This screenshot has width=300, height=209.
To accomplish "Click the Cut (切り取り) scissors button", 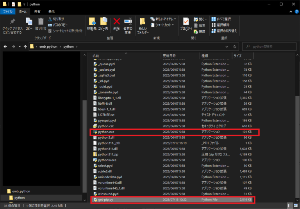I will tap(56, 19).
